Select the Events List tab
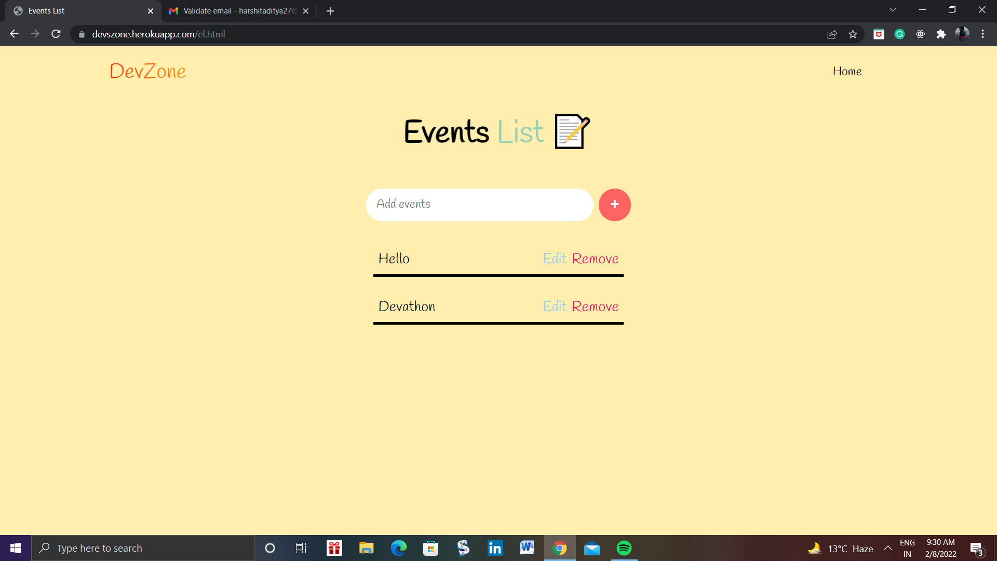 [78, 10]
